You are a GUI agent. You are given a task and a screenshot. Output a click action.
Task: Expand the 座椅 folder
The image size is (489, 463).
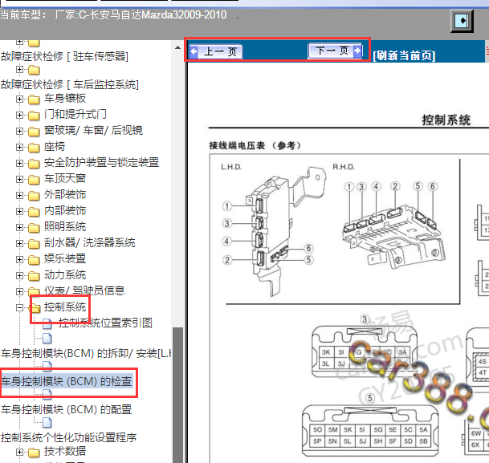click(x=19, y=147)
